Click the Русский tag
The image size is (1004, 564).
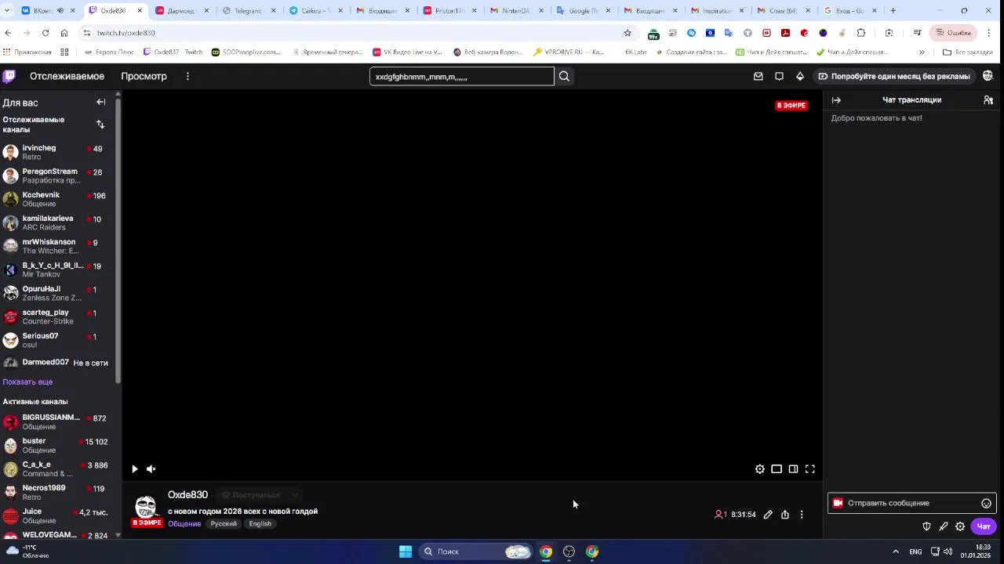click(x=224, y=524)
